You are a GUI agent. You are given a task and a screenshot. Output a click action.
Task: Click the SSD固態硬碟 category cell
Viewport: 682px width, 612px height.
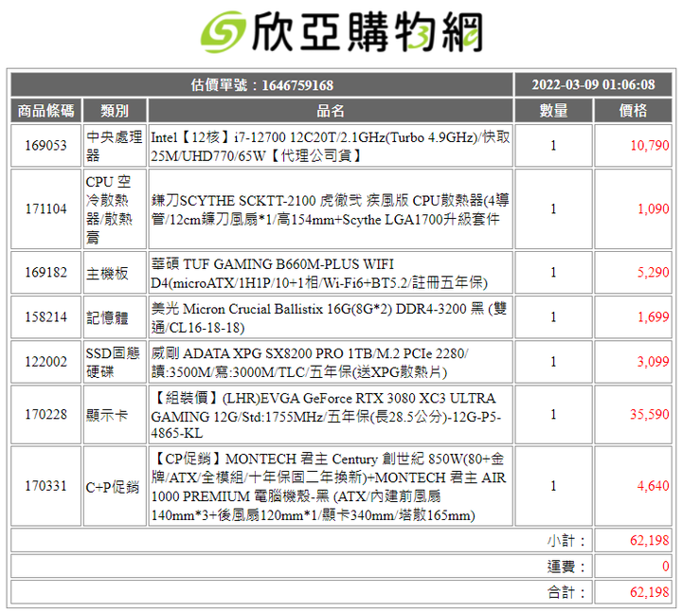coord(115,362)
